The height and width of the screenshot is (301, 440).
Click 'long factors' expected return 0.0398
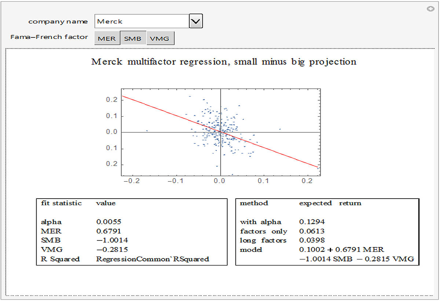click(312, 240)
